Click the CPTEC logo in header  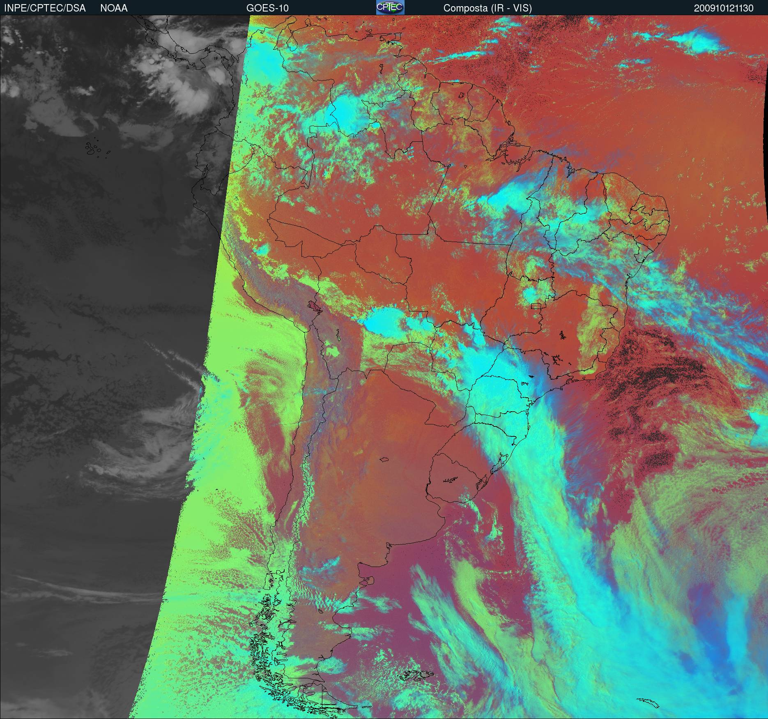(390, 7)
